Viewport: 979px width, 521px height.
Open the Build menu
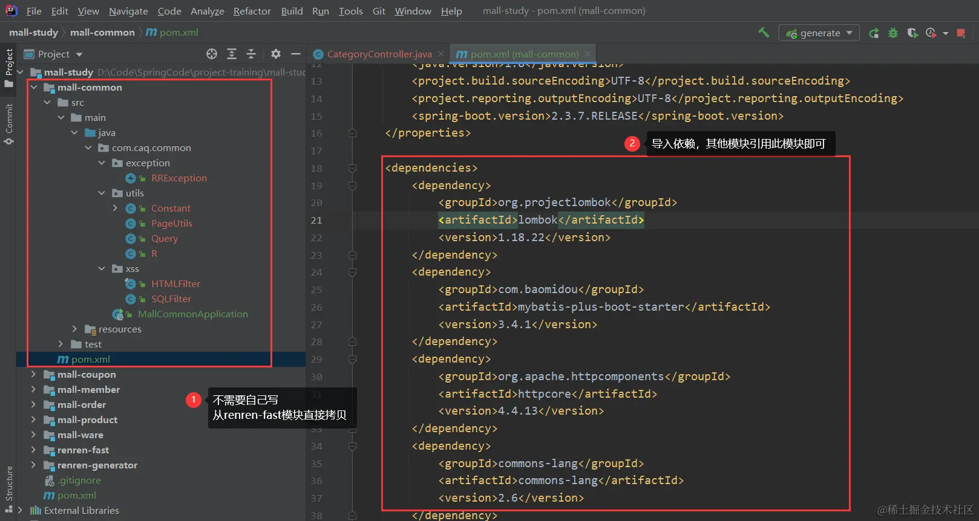pos(292,11)
